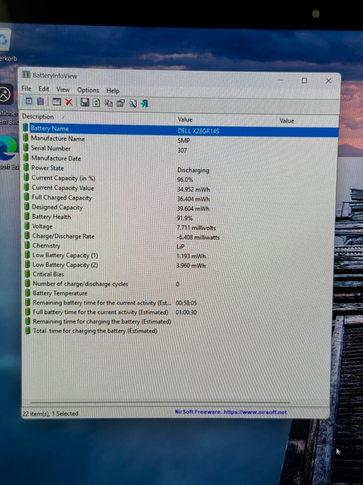Click battery icon beside Battery Temperature

28,293
